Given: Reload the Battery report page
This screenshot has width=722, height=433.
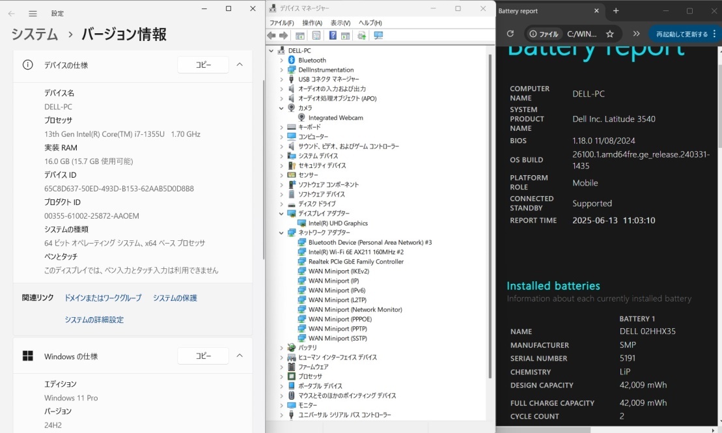Looking at the screenshot, I should point(510,34).
